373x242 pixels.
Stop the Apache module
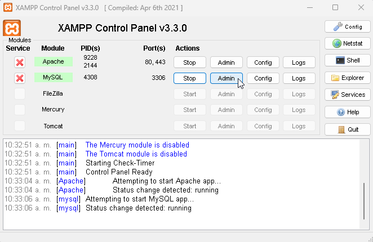[190, 62]
